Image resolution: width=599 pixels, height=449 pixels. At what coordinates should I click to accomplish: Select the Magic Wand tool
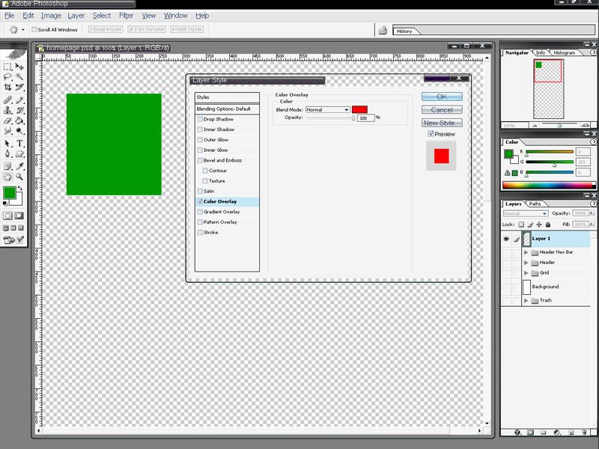tap(19, 77)
